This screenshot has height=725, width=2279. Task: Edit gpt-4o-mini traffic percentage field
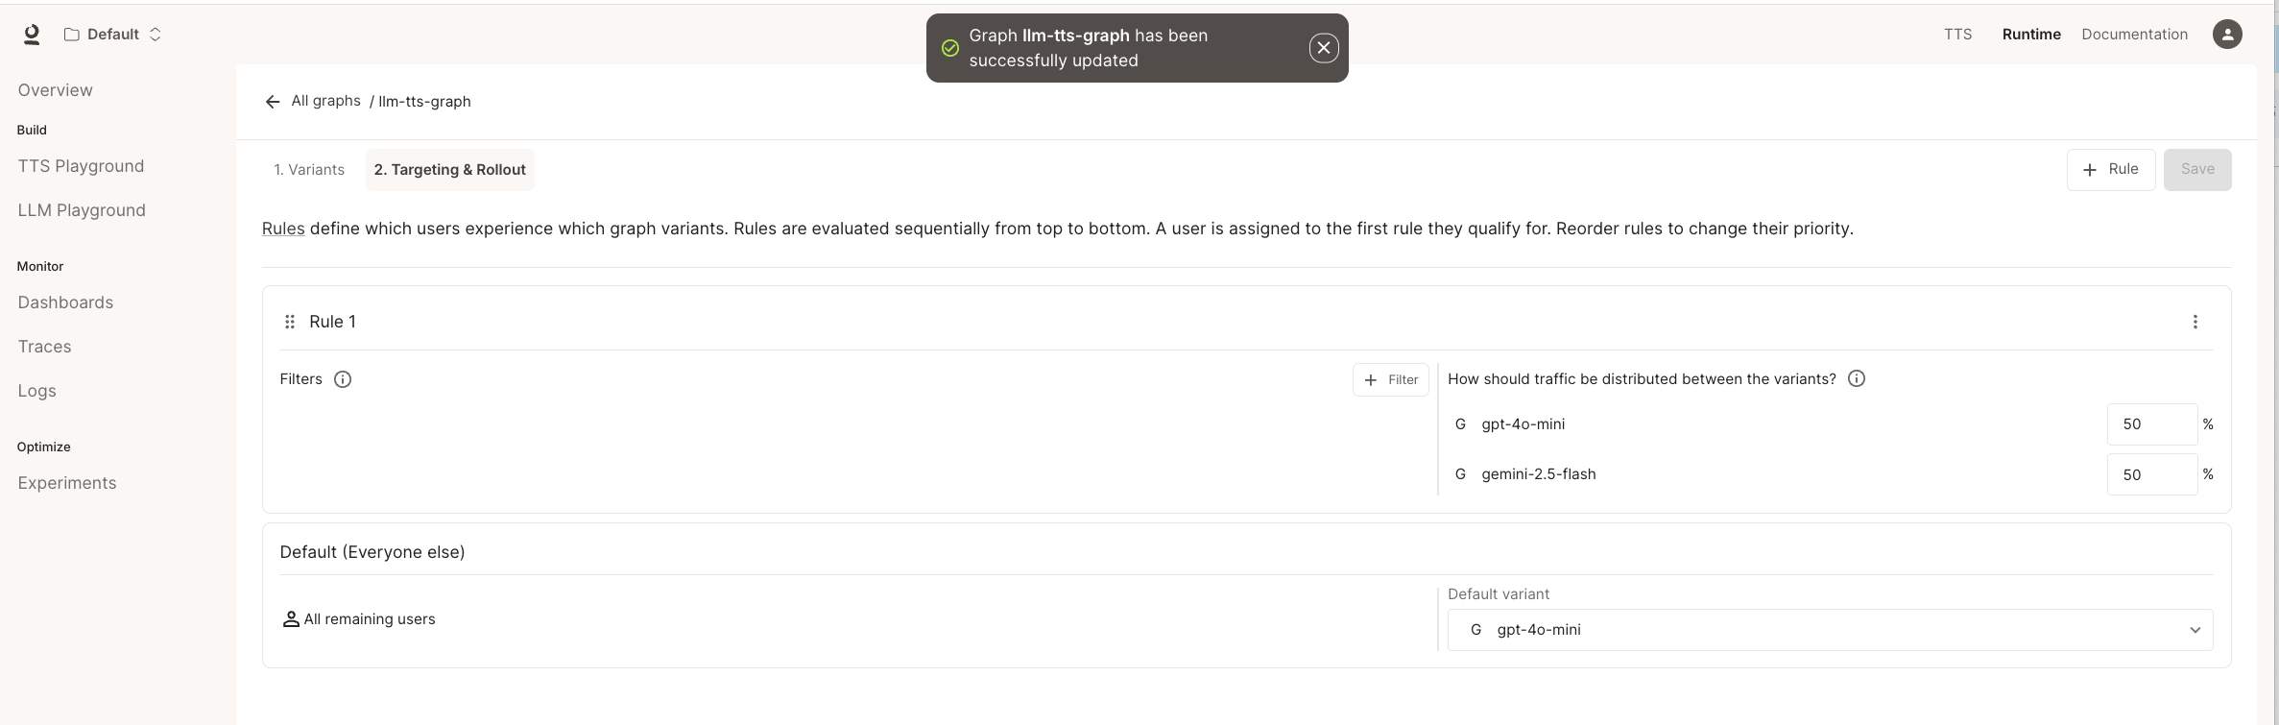tap(2151, 424)
